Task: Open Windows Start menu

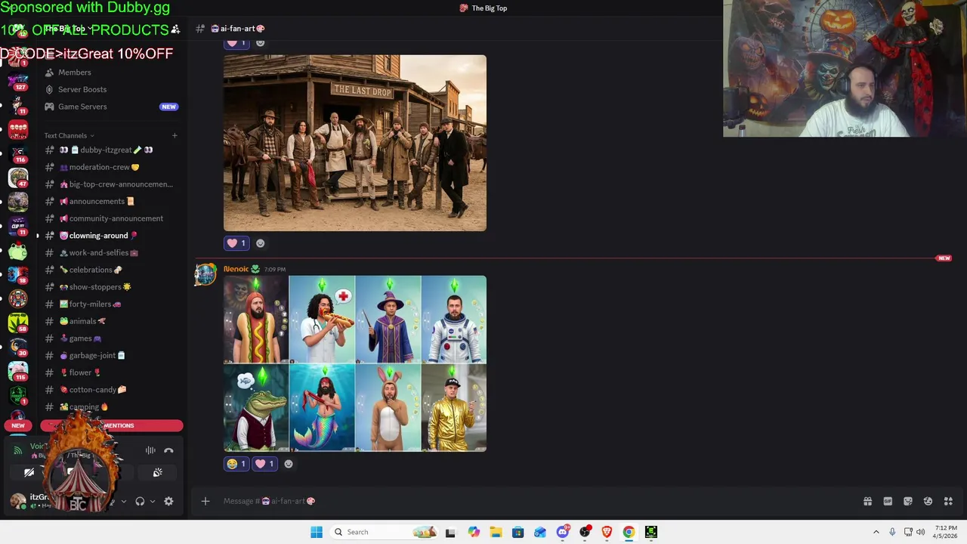Action: click(x=317, y=532)
